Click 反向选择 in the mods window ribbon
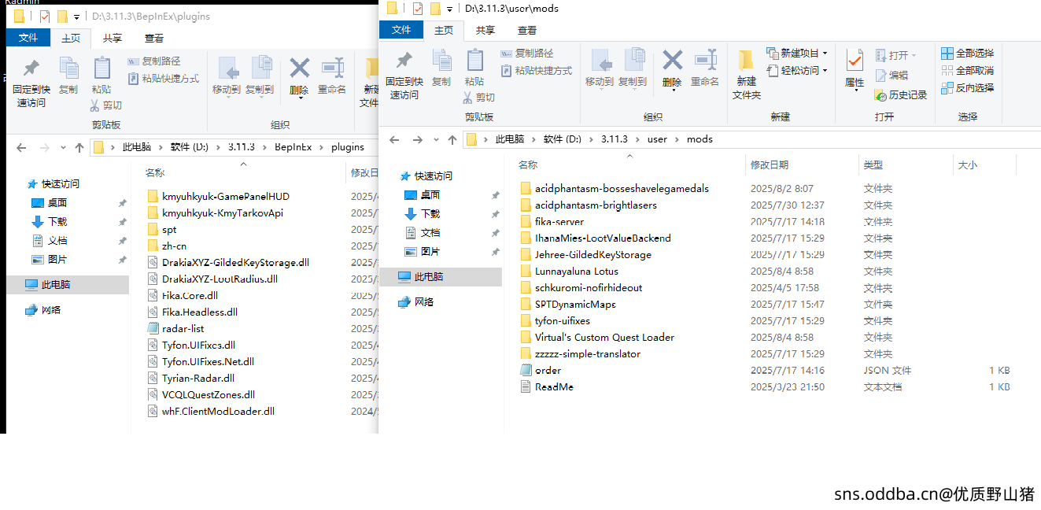The height and width of the screenshot is (510, 1041). [x=968, y=88]
